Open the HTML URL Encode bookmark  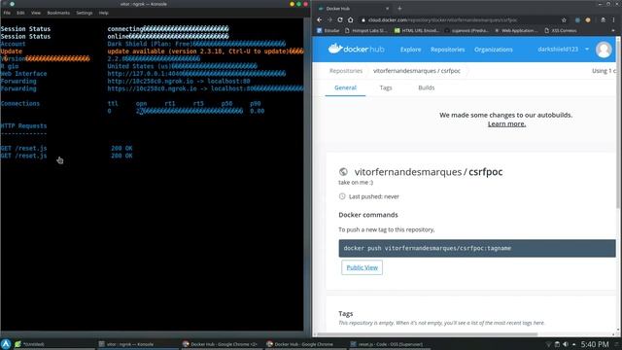(417, 30)
